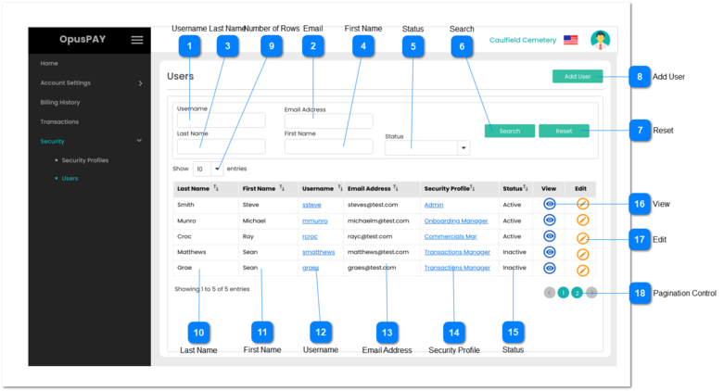Edit user Michael Munro's record
This screenshot has height=391, width=724.
[582, 221]
